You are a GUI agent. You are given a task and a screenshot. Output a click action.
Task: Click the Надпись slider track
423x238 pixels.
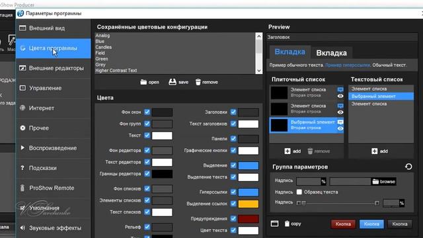point(338,203)
